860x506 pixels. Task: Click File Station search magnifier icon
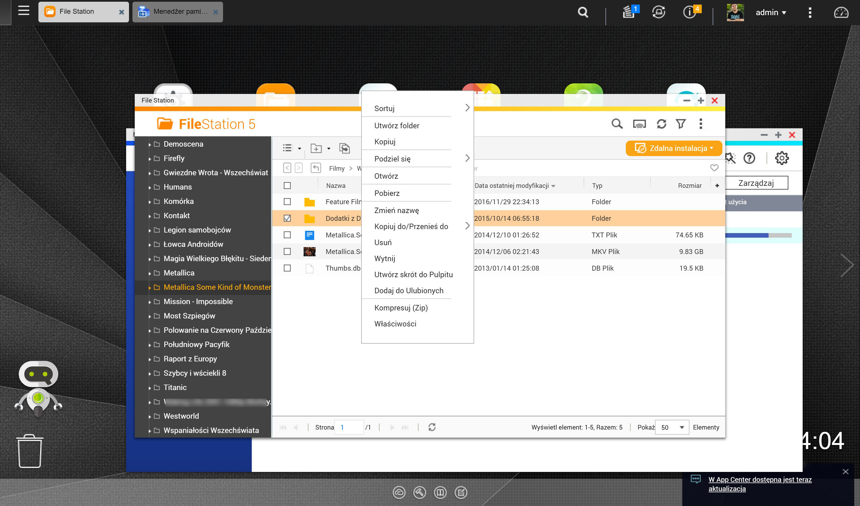[x=617, y=124]
